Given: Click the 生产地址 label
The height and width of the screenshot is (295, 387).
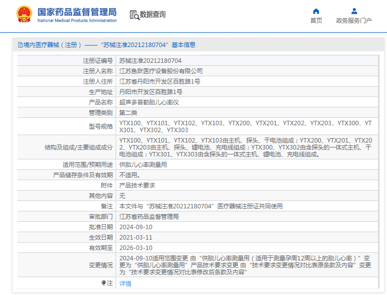Looking at the screenshot, I should pyautogui.click(x=101, y=92).
